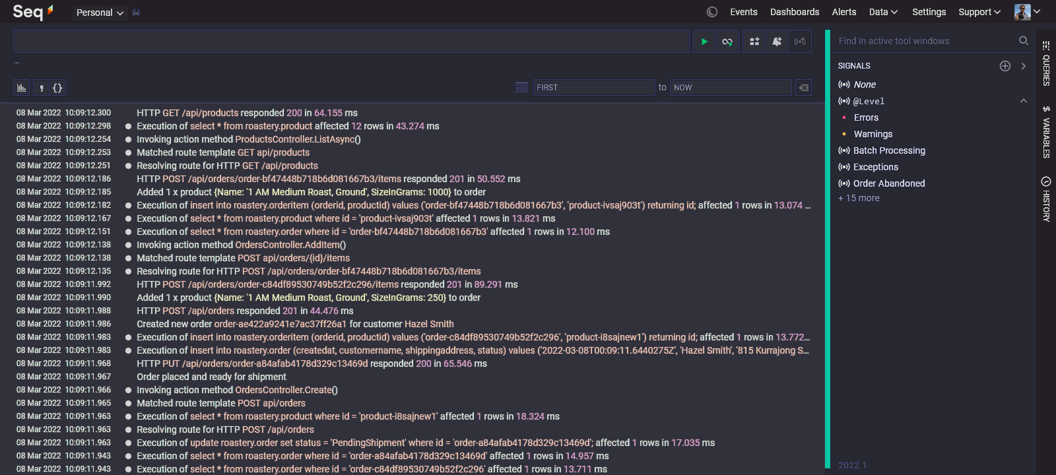Click the NOW date range end field

click(731, 88)
